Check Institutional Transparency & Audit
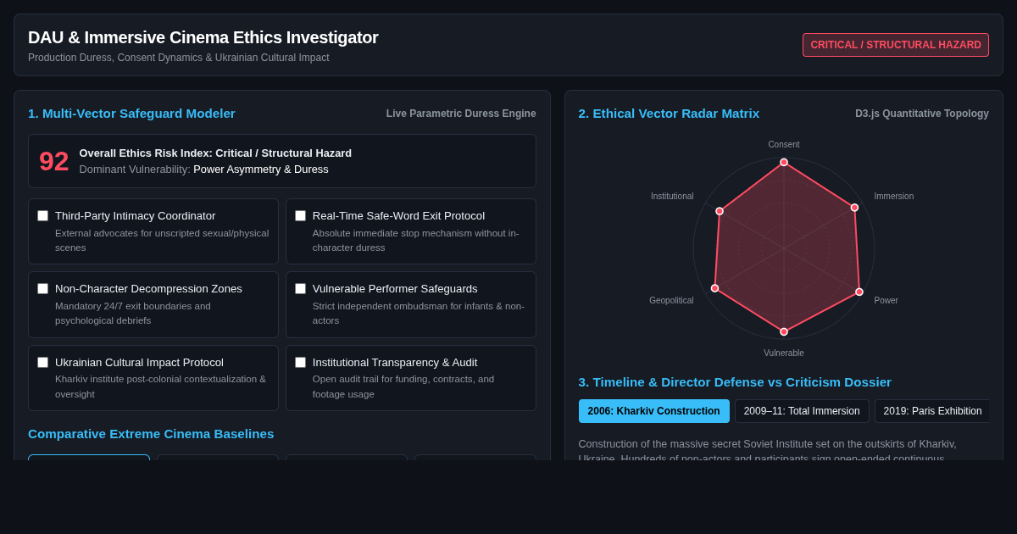1017x534 pixels. point(300,363)
